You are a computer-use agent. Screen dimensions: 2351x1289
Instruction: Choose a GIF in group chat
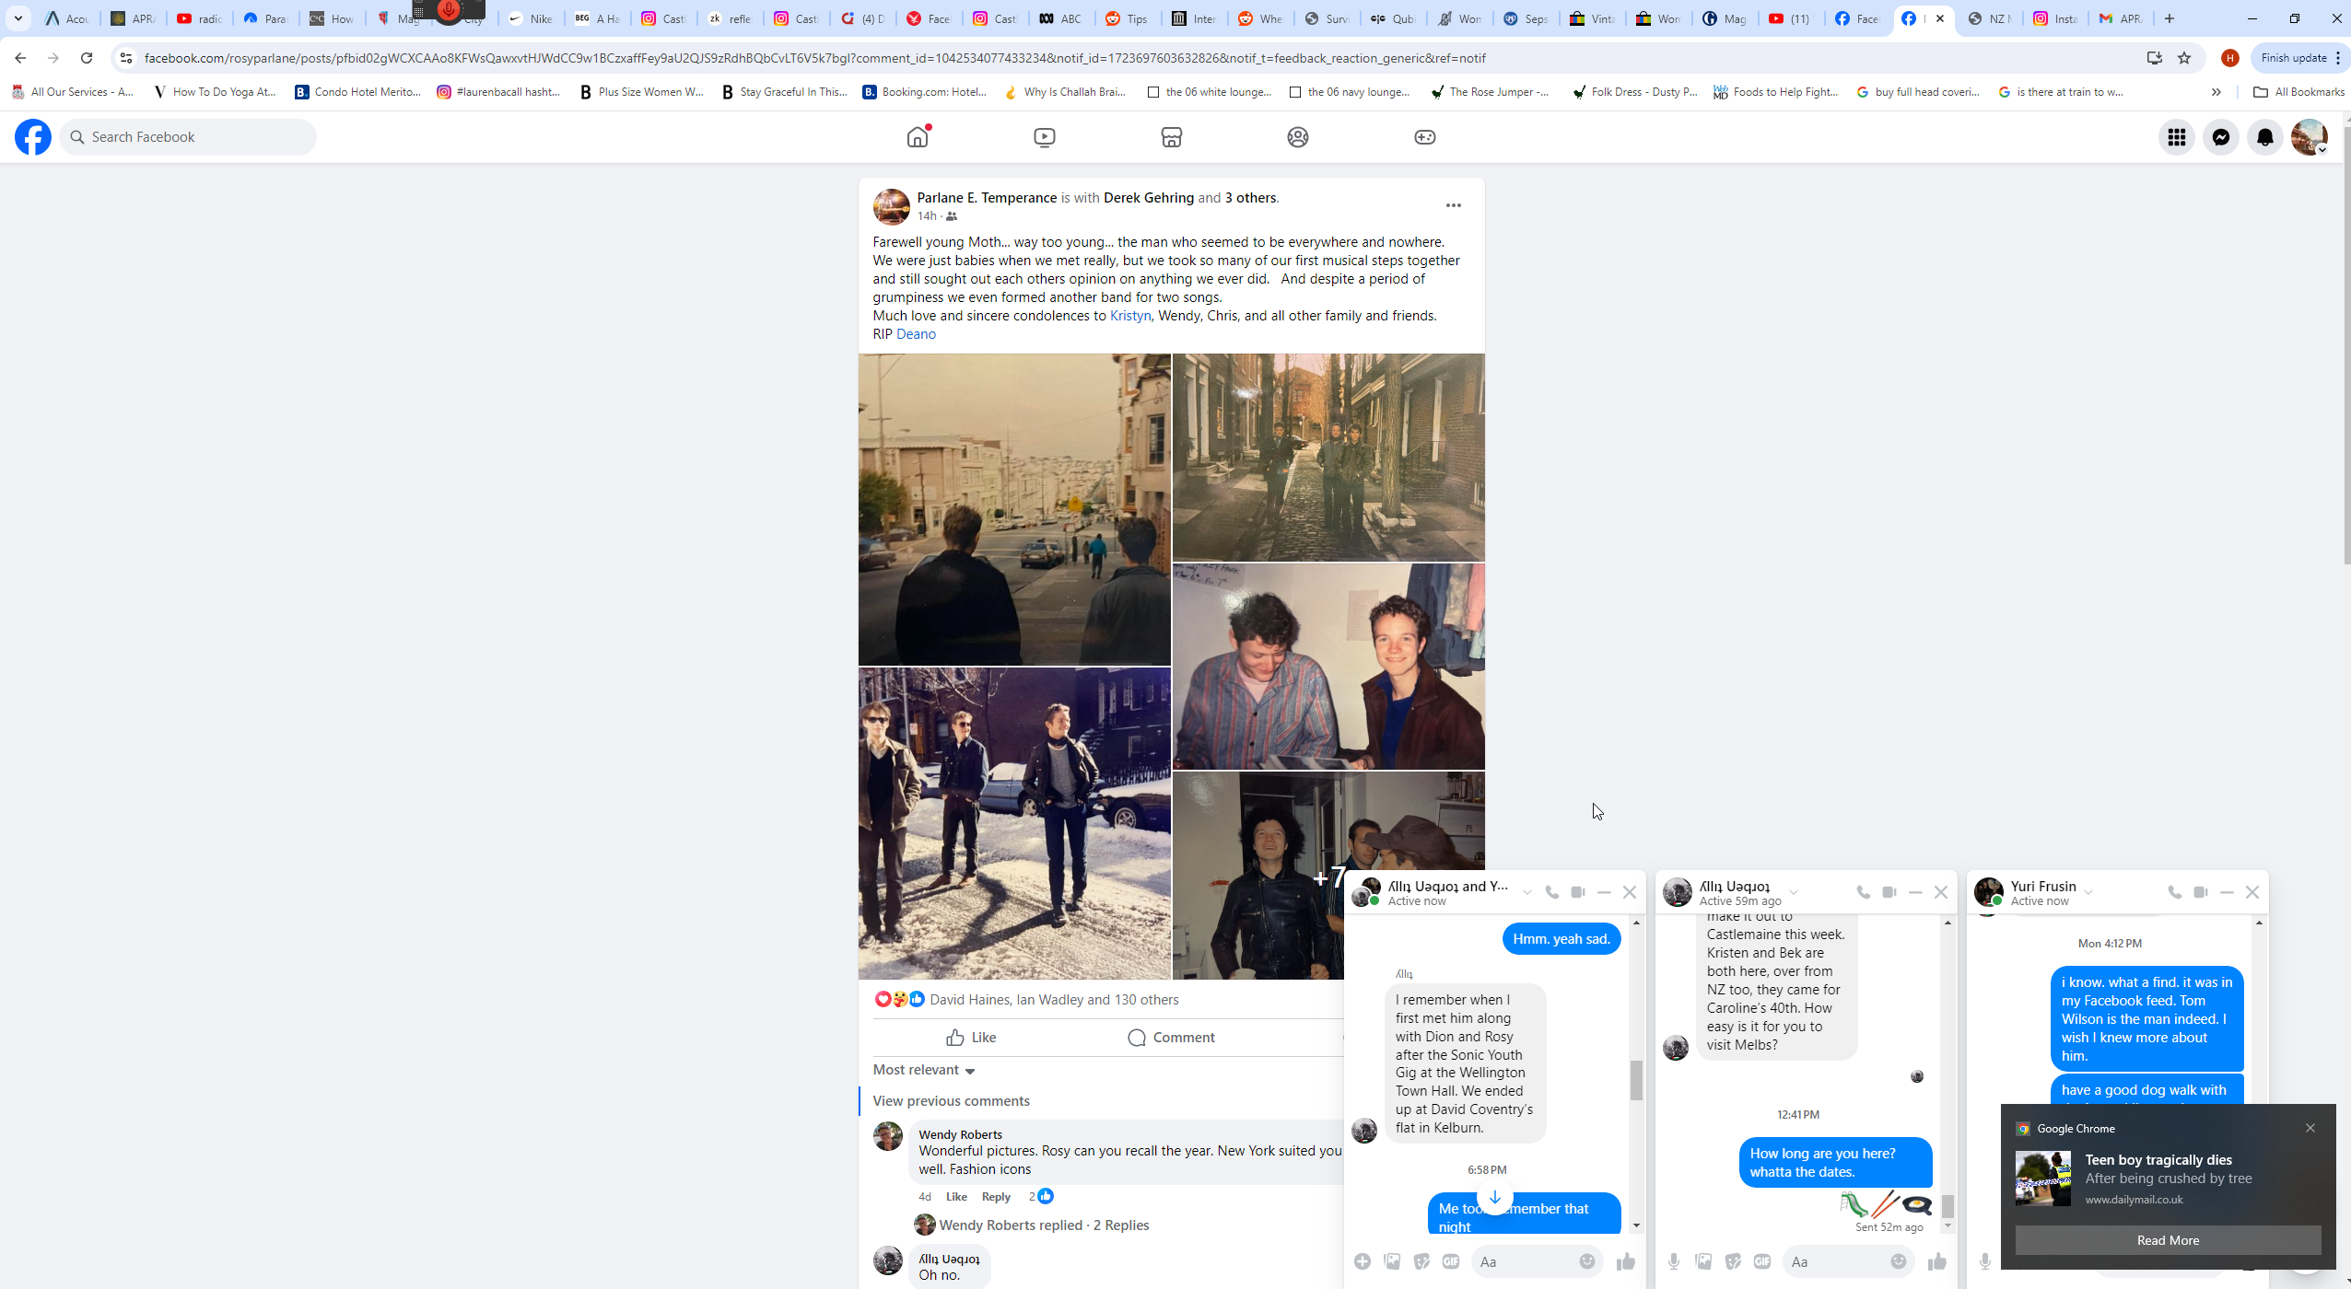1451,1261
